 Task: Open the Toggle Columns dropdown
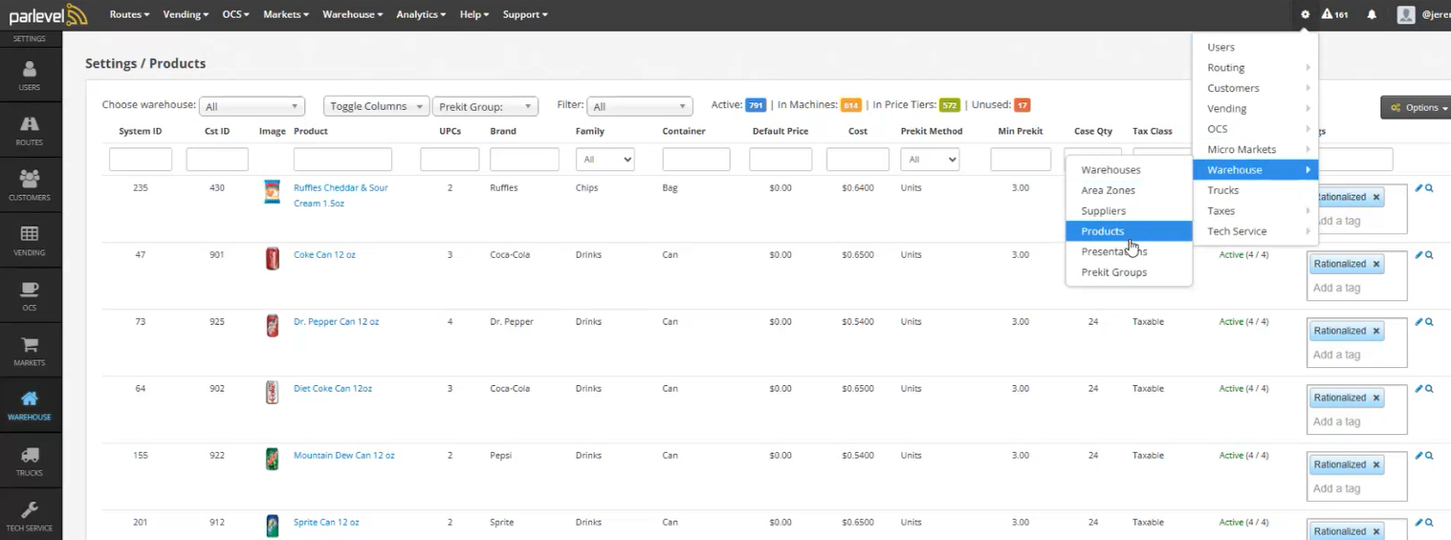point(376,106)
